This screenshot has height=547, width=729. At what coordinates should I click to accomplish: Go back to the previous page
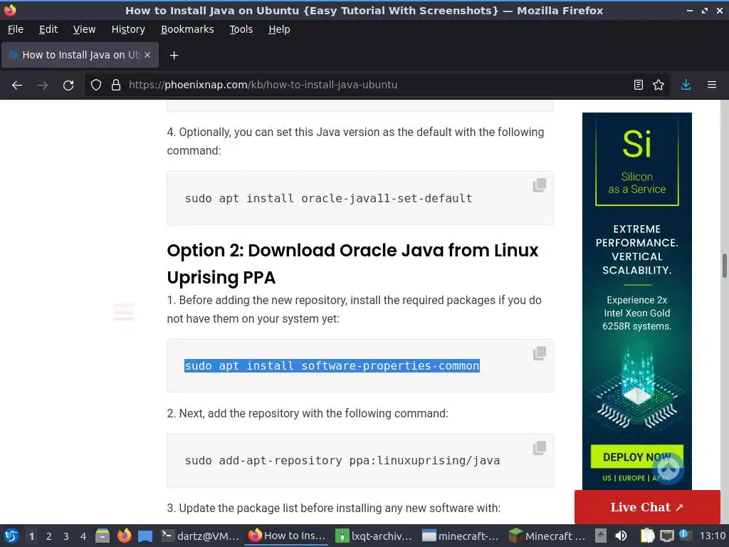pyautogui.click(x=17, y=85)
